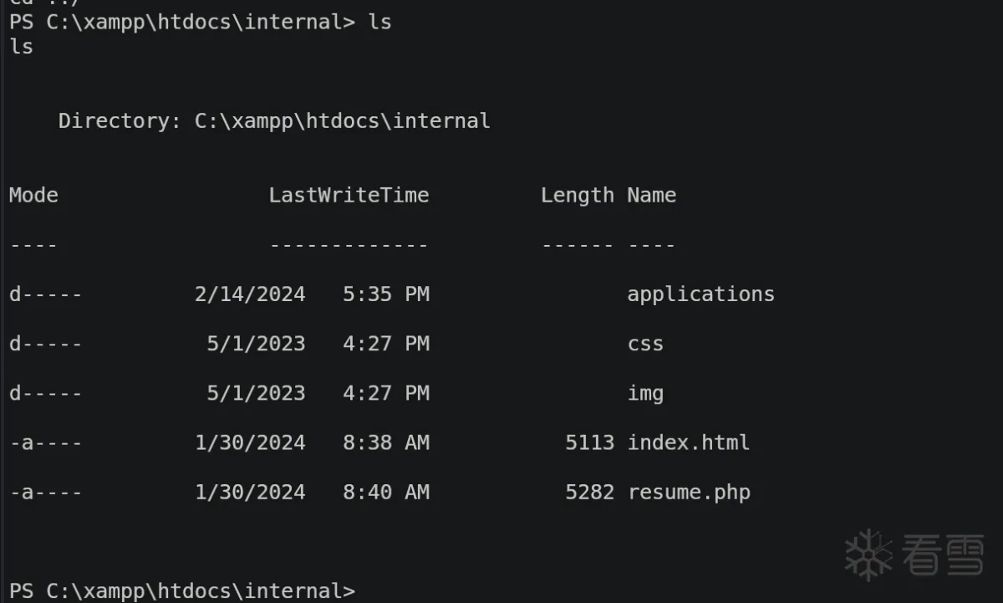Click the Directory path line text
The width and height of the screenshot is (1003, 603).
pyautogui.click(x=273, y=121)
